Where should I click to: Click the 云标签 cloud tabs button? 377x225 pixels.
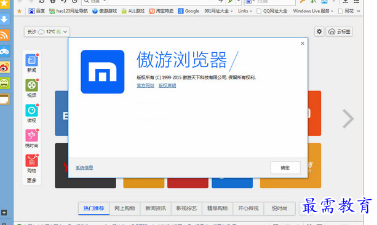pyautogui.click(x=339, y=31)
